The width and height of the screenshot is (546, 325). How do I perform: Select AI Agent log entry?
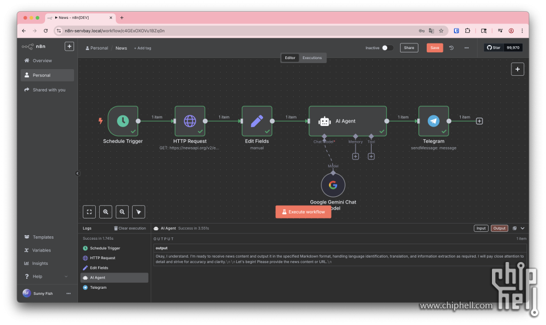114,278
